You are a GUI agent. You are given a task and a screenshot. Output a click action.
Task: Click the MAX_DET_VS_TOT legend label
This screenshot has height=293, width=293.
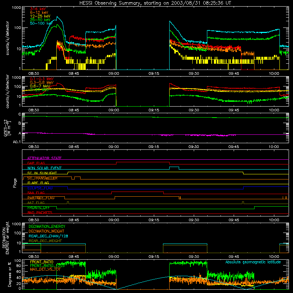(x=45, y=269)
